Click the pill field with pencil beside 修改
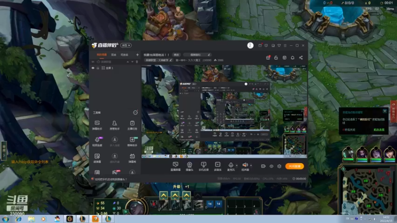397x223 pixels. (197, 55)
